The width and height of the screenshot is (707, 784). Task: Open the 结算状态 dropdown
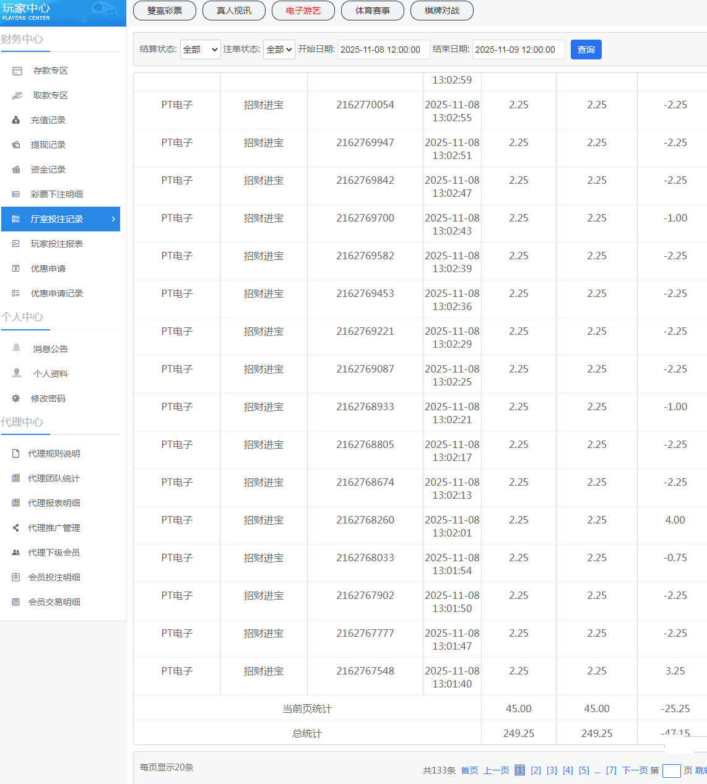point(200,50)
